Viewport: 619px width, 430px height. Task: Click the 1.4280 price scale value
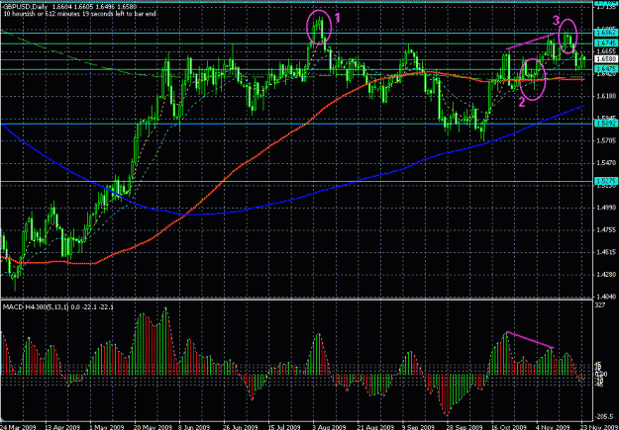(605, 274)
